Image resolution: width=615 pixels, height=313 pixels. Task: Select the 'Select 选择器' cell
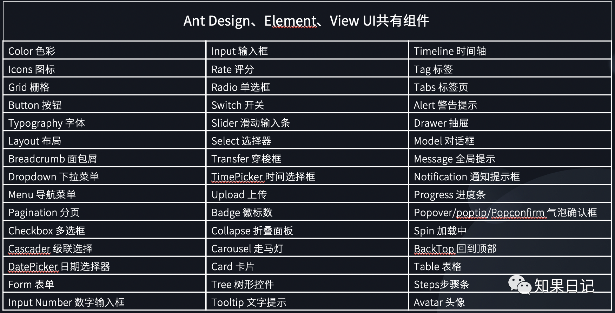(307, 141)
